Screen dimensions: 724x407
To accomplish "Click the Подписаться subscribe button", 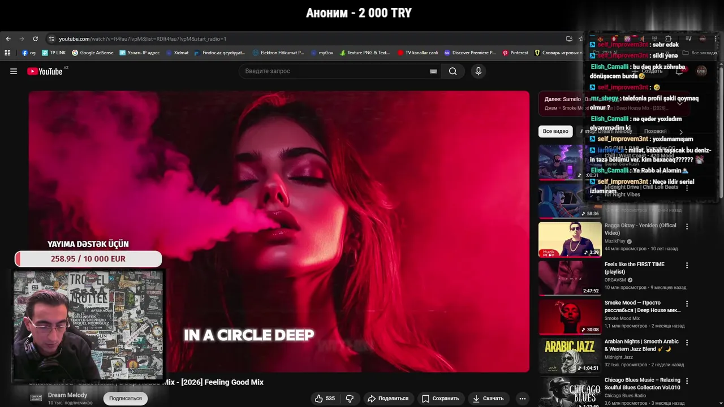I will (x=126, y=399).
